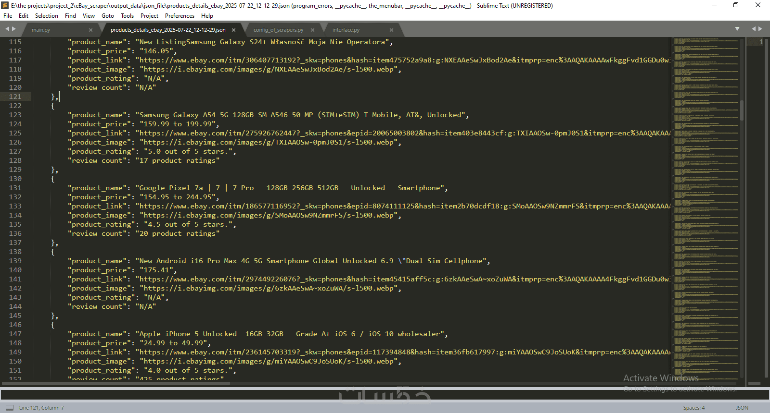Open the Selection menu
The image size is (770, 413).
click(47, 16)
